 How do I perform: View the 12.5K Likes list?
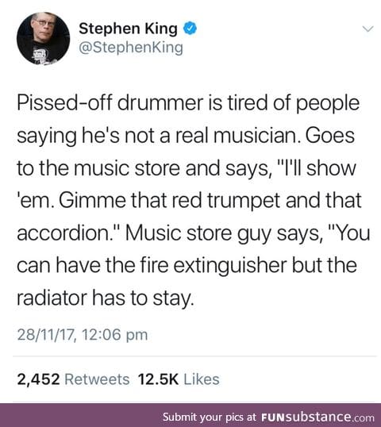pyautogui.click(x=179, y=379)
